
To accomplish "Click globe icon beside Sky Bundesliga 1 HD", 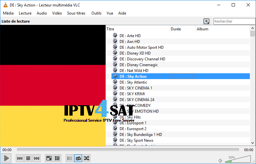I will [115, 134].
